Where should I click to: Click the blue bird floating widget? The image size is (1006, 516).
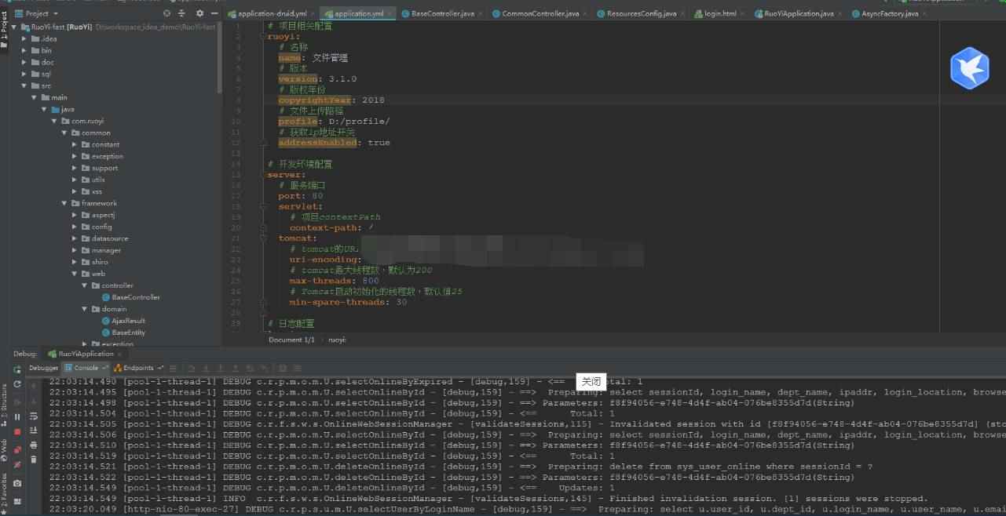[969, 68]
